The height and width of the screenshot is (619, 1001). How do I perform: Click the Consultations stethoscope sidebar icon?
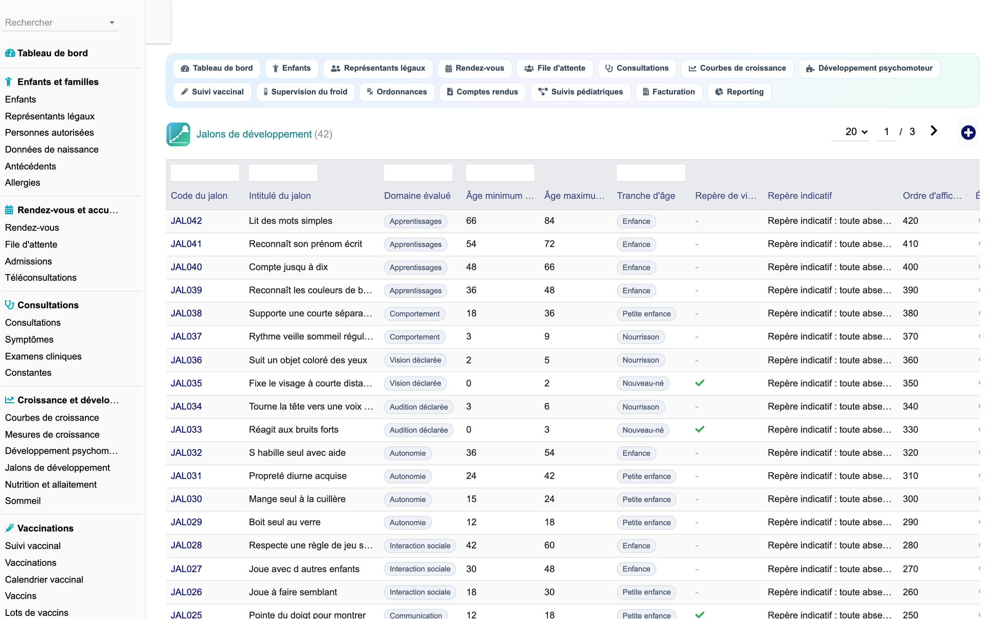point(9,305)
